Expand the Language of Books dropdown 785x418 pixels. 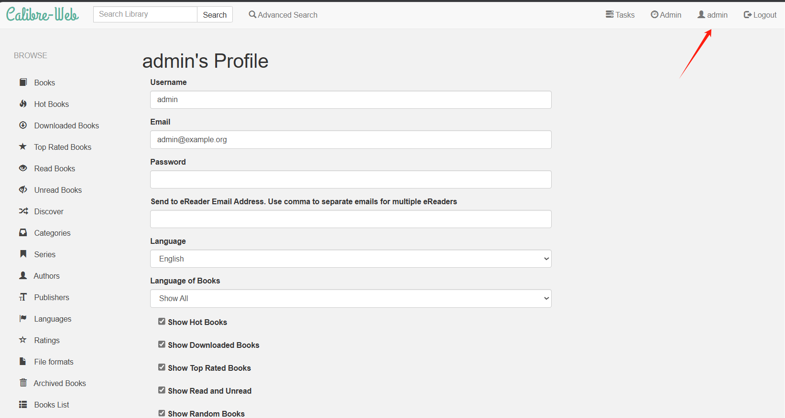tap(350, 298)
